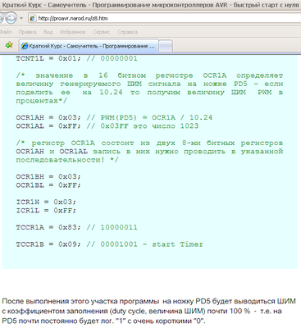Click the comment '0x03FF это число 1023'

(x=149, y=126)
